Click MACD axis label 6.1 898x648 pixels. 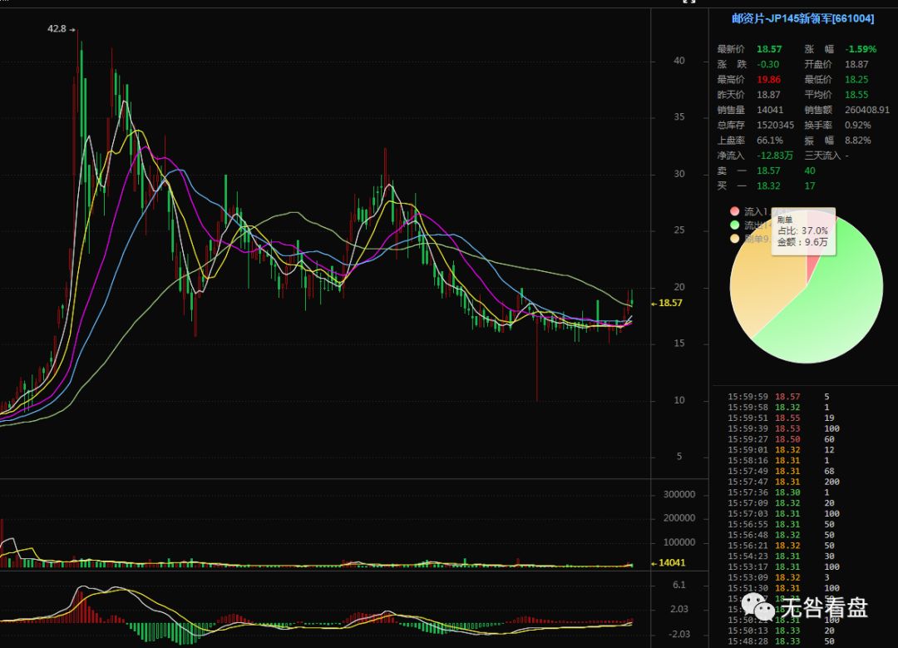click(x=679, y=585)
